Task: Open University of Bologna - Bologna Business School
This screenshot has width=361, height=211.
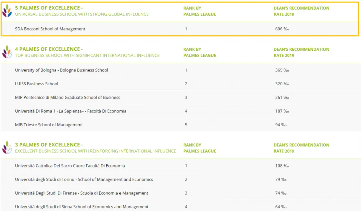Action: point(62,70)
